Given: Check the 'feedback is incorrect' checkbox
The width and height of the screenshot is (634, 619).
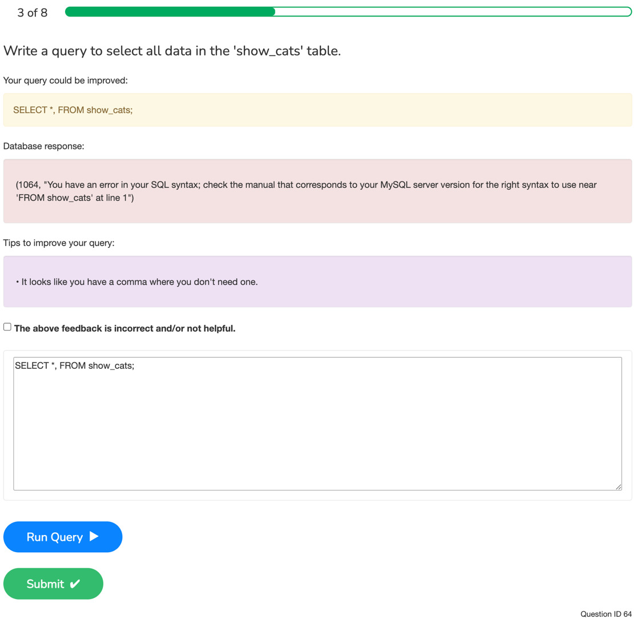Looking at the screenshot, I should coord(7,327).
